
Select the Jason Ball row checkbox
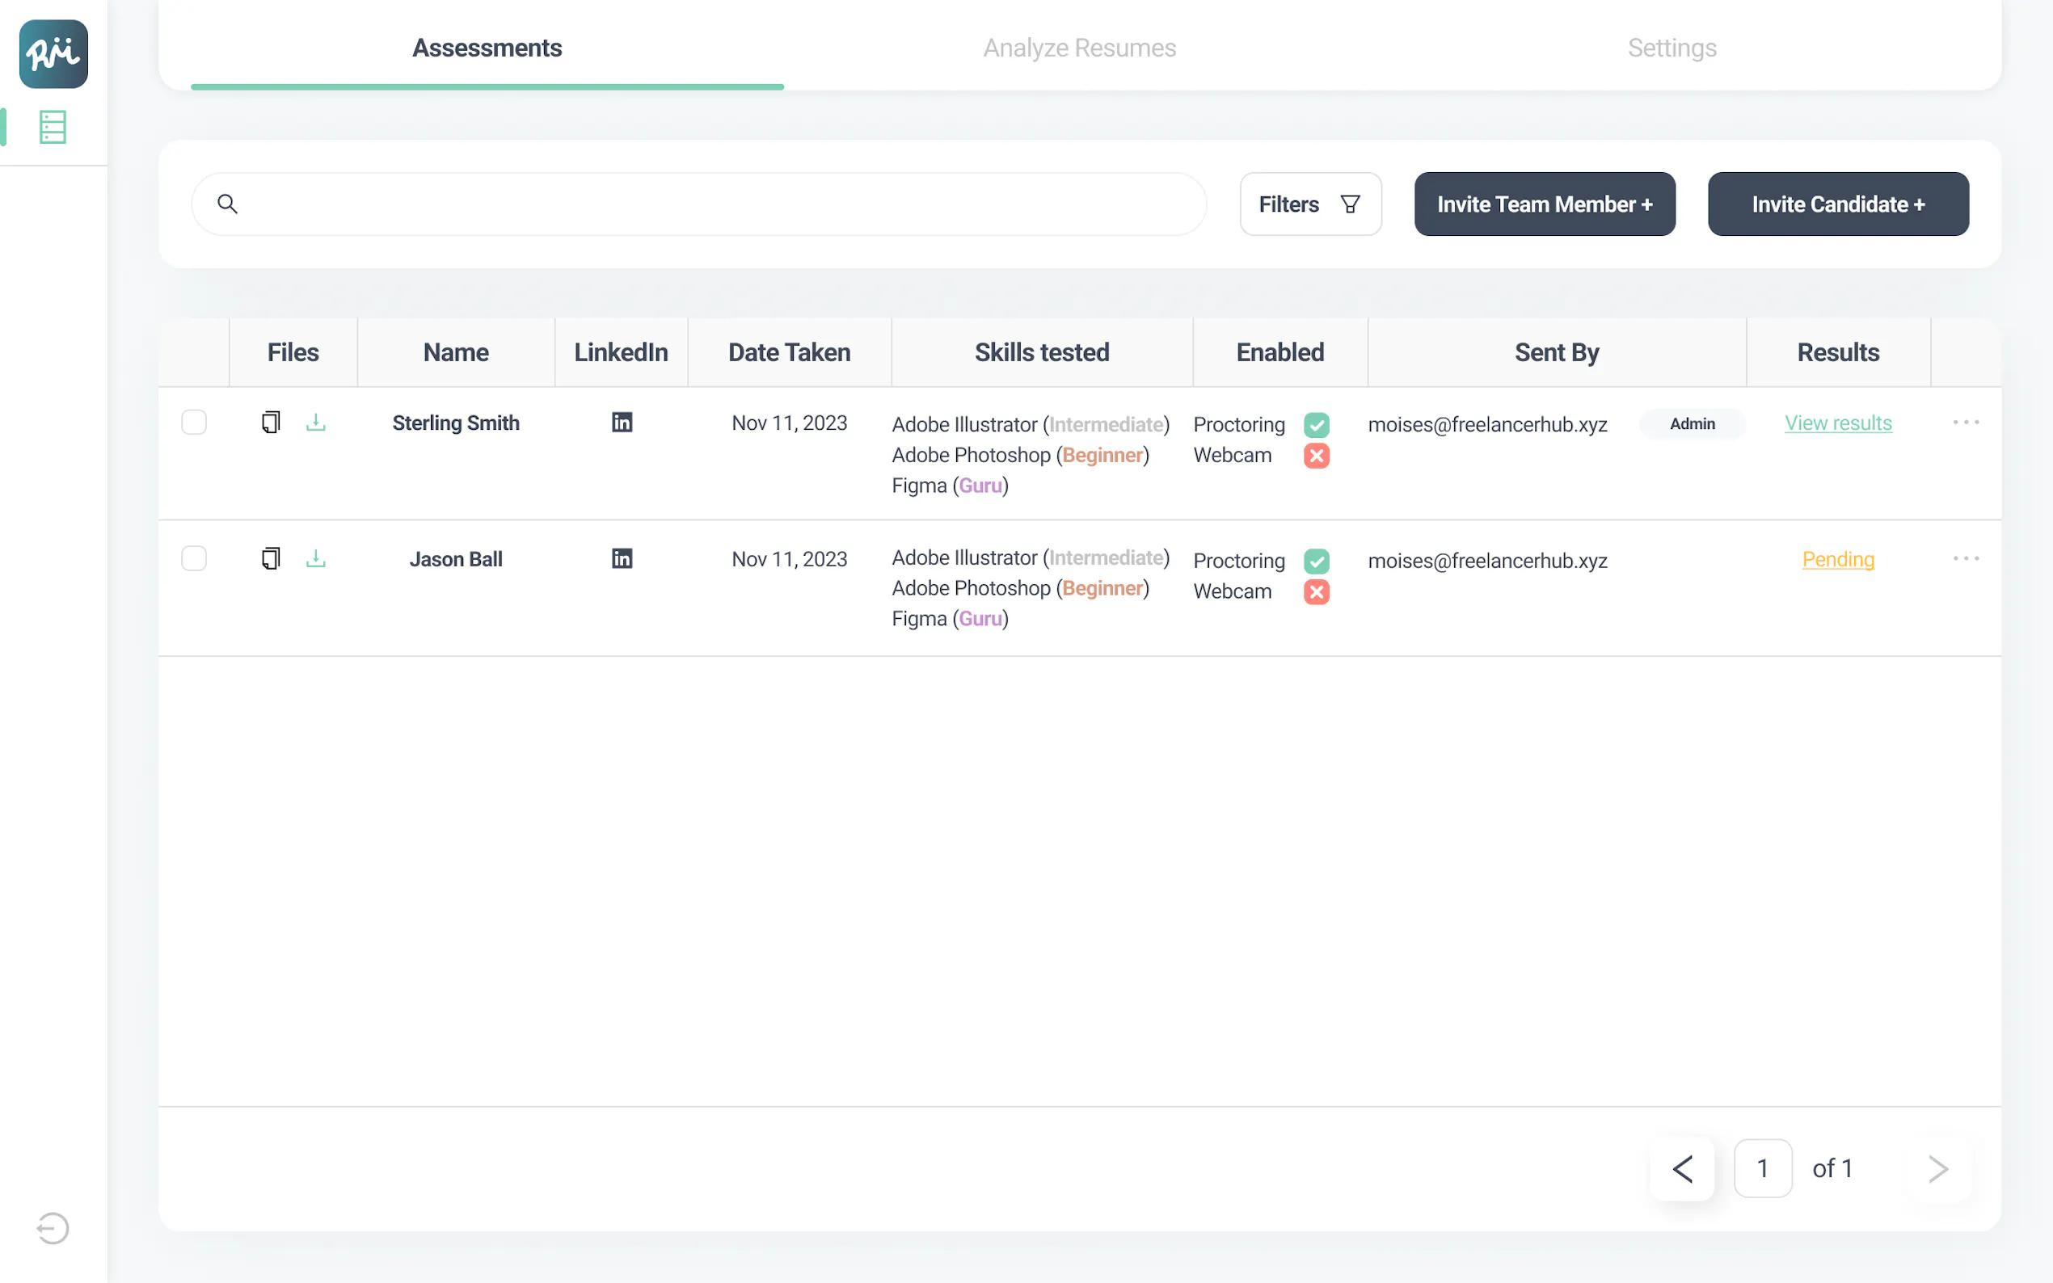(194, 558)
